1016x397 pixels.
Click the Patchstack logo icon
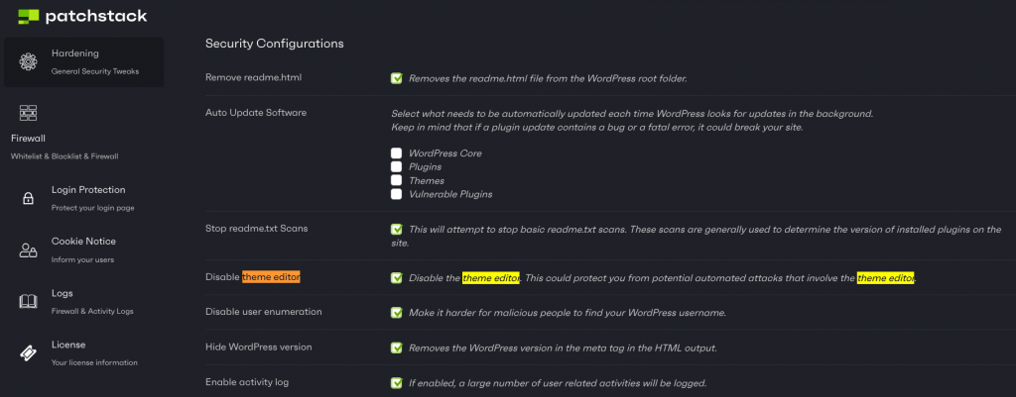click(29, 17)
